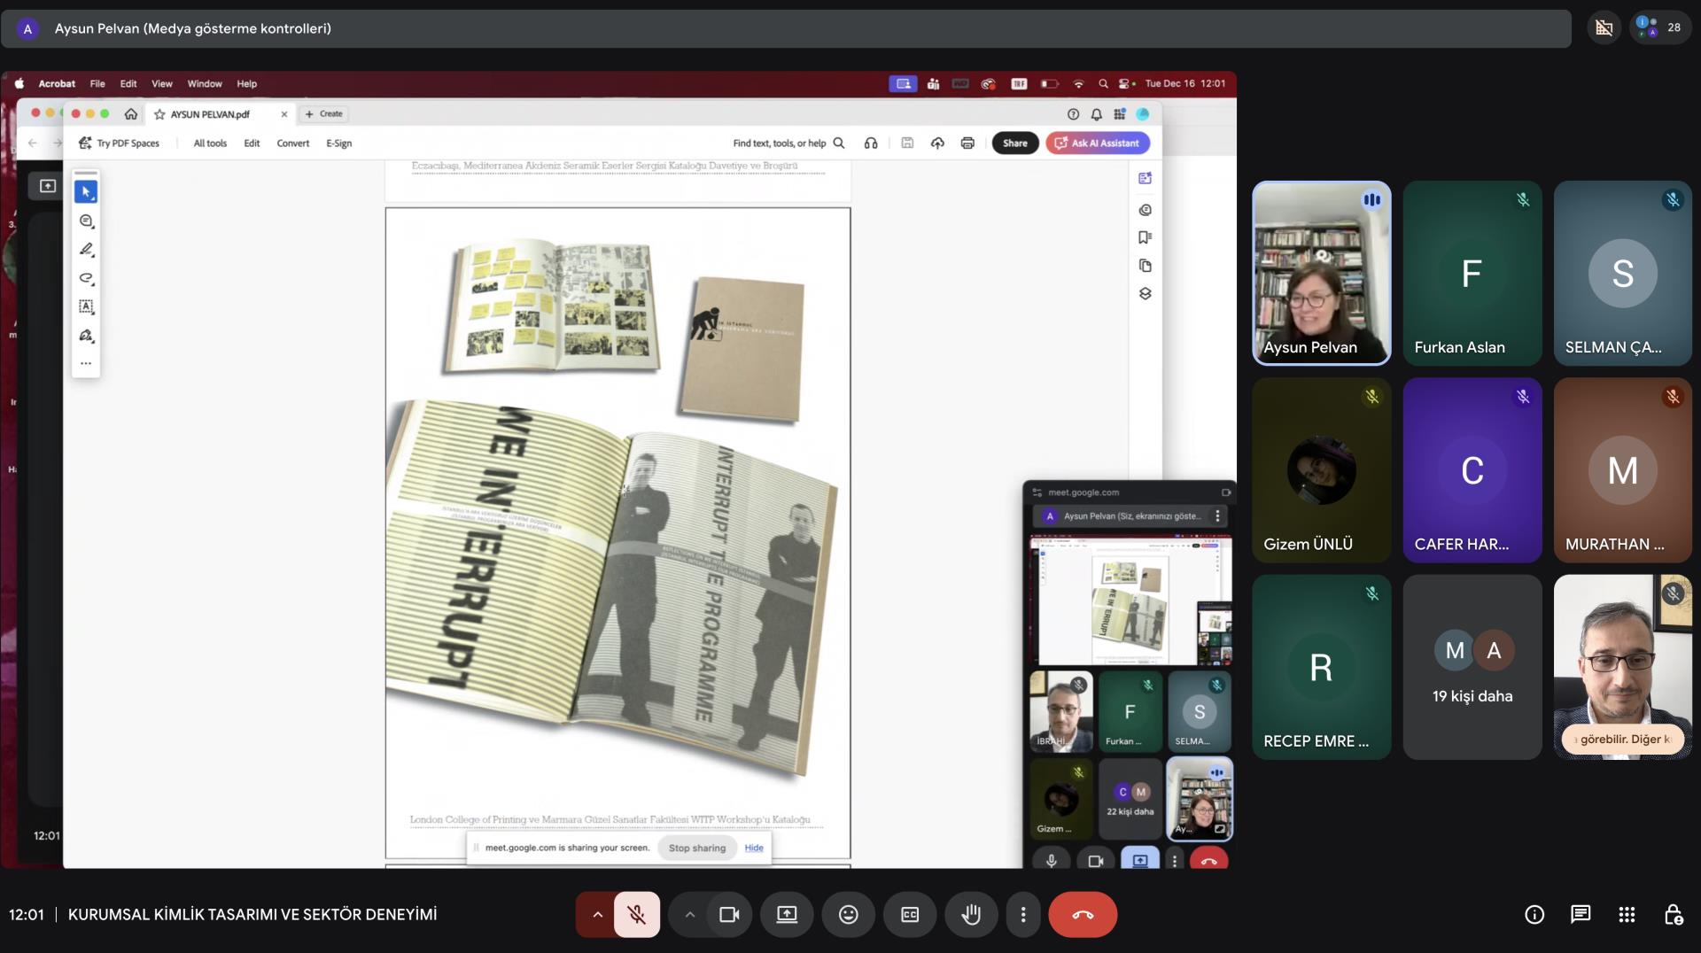Screen dimensions: 1701x953
Task: Open the in-call chat panel
Action: [x=1580, y=915]
